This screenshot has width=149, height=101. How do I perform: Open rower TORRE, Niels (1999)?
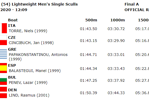pyautogui.click(x=28, y=31)
